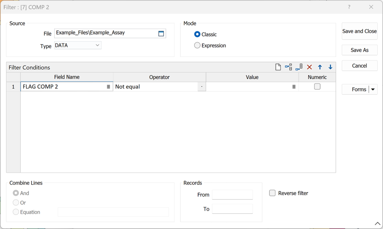Toggle the Reverse filter checkbox
Viewport: 383px width, 229px height.
pyautogui.click(x=272, y=193)
